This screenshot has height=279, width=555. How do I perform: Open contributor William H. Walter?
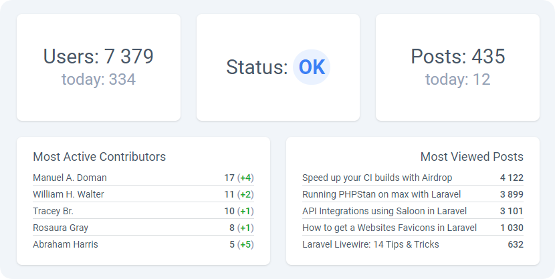68,194
